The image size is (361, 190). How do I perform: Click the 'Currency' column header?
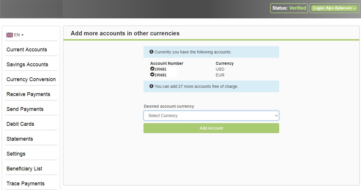[x=224, y=63]
